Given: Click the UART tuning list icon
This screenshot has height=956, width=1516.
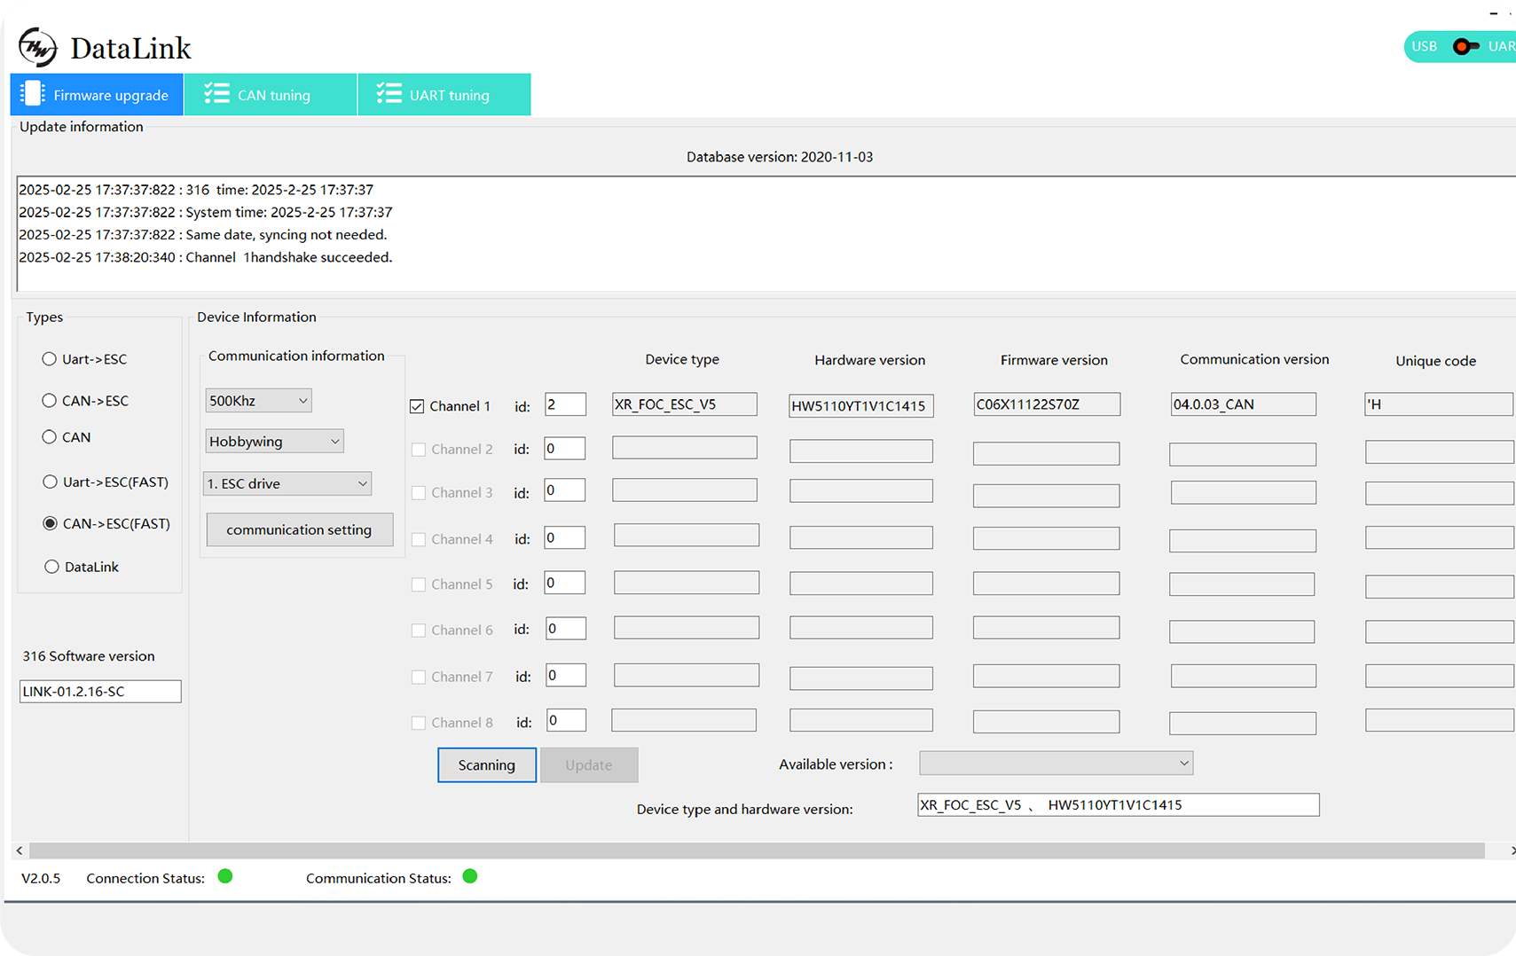Looking at the screenshot, I should [x=389, y=94].
